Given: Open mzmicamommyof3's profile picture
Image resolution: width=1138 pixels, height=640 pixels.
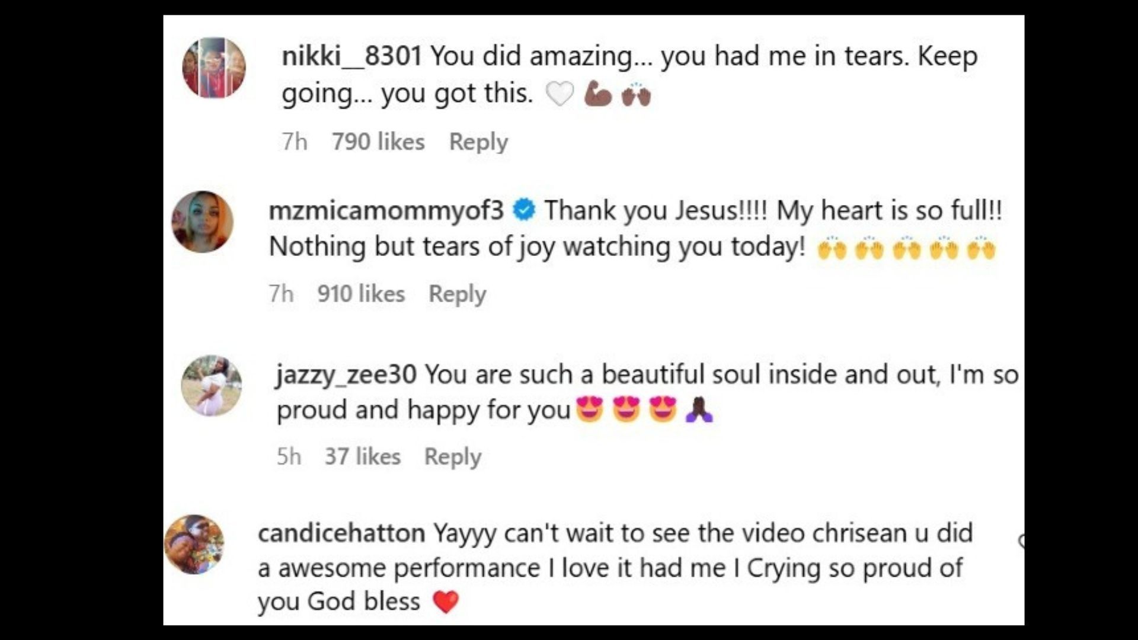Looking at the screenshot, I should (x=203, y=222).
